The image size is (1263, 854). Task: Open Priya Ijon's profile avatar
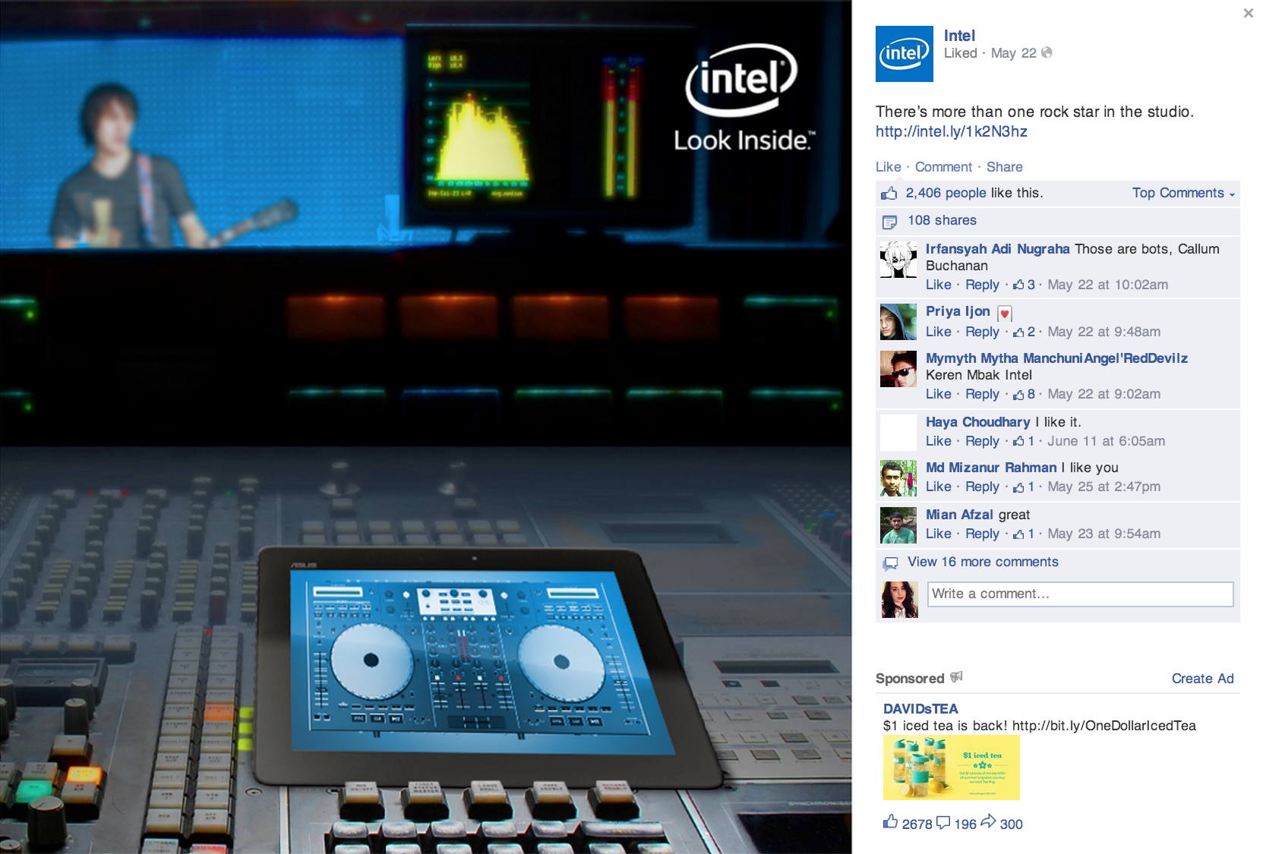coord(898,322)
